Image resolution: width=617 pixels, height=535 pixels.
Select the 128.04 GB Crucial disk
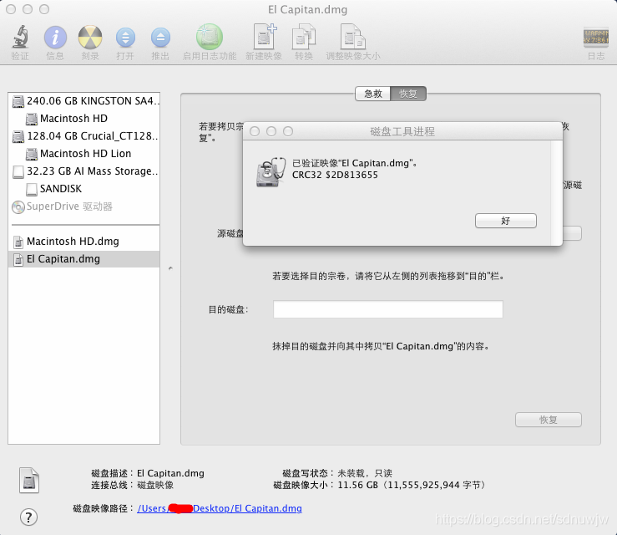pos(83,136)
